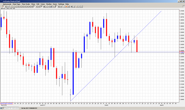The width and height of the screenshot is (185, 110).
Task: Open the Help menu
Action: [x=67, y=4]
